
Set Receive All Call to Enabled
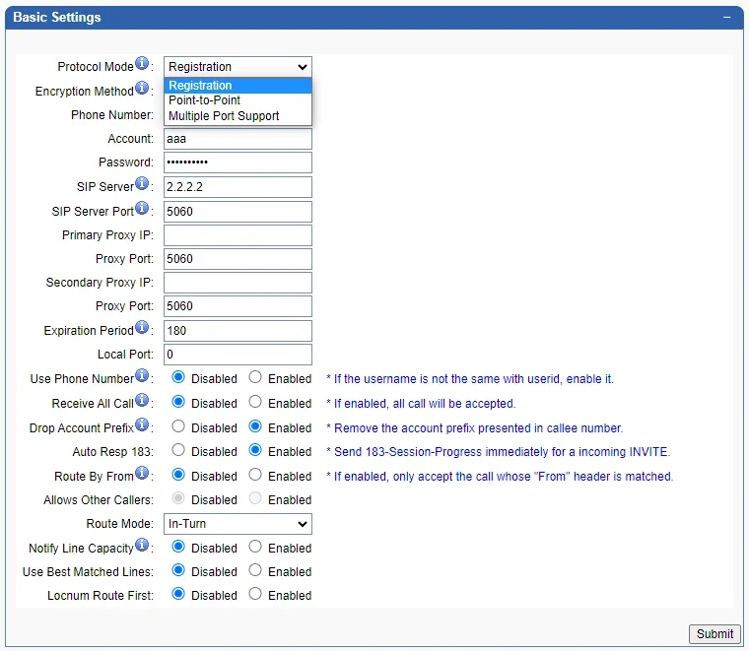(x=255, y=402)
